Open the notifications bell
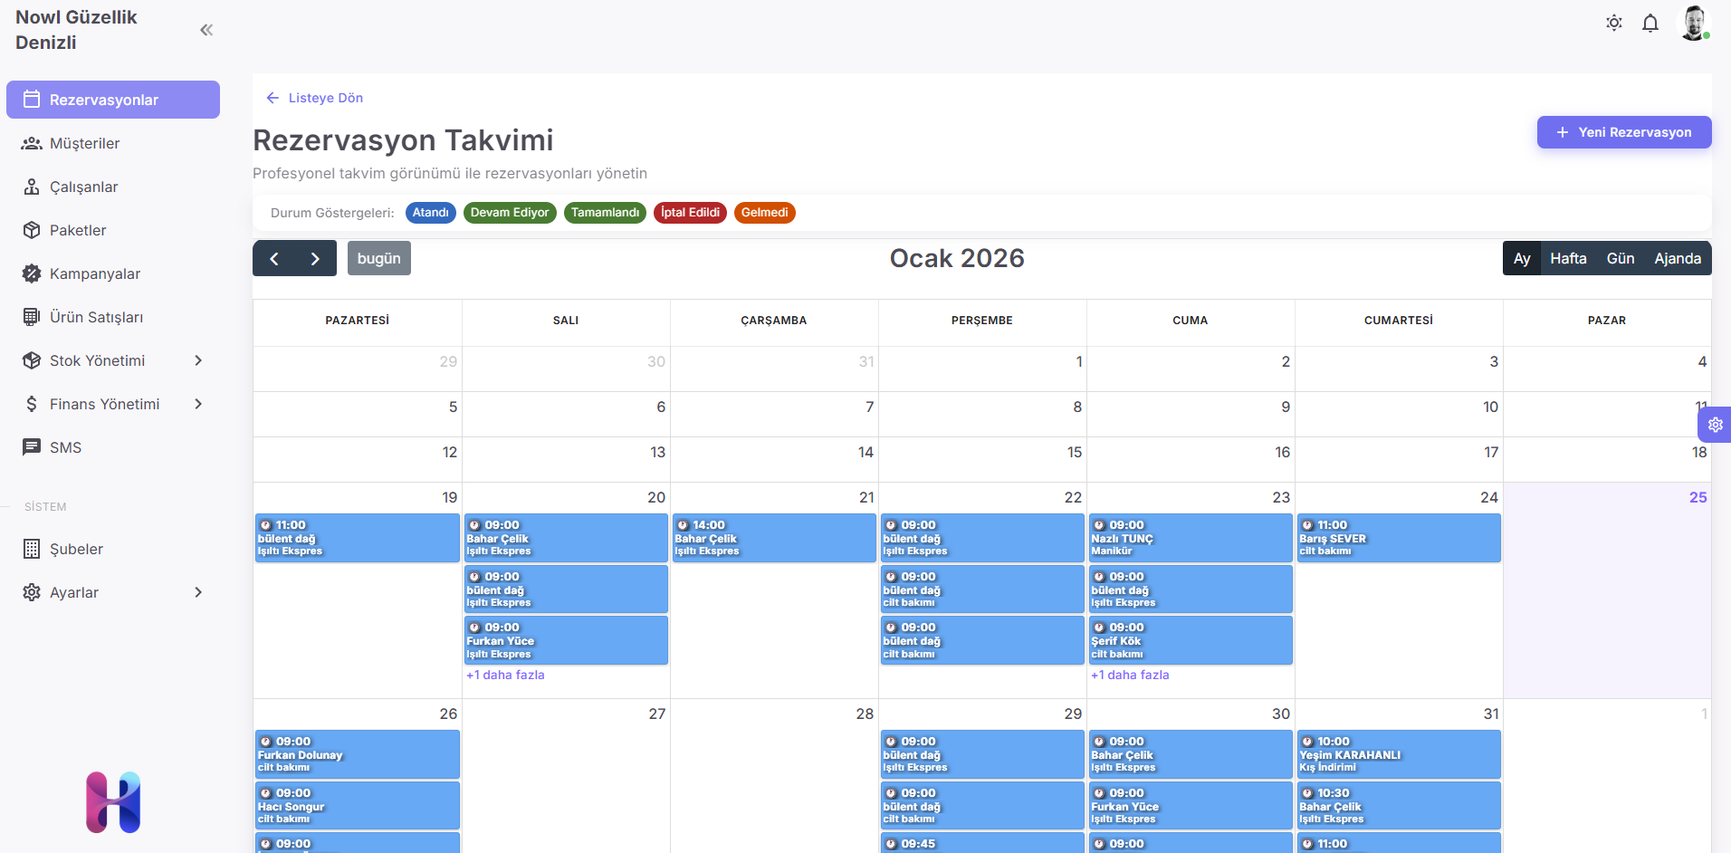The width and height of the screenshot is (1731, 853). tap(1650, 23)
